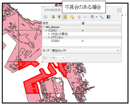Click the Collapse Tree icon in toolbar
Image resolution: width=130 pixels, height=105 pixels.
59,17
